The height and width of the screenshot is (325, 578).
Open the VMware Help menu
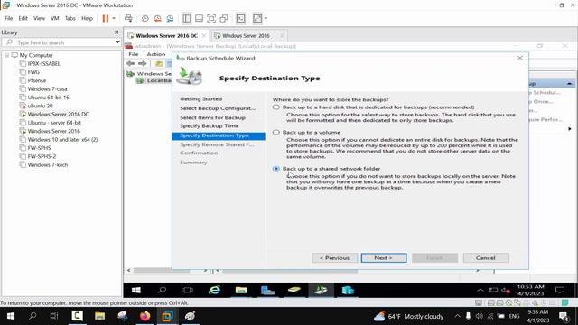click(87, 18)
